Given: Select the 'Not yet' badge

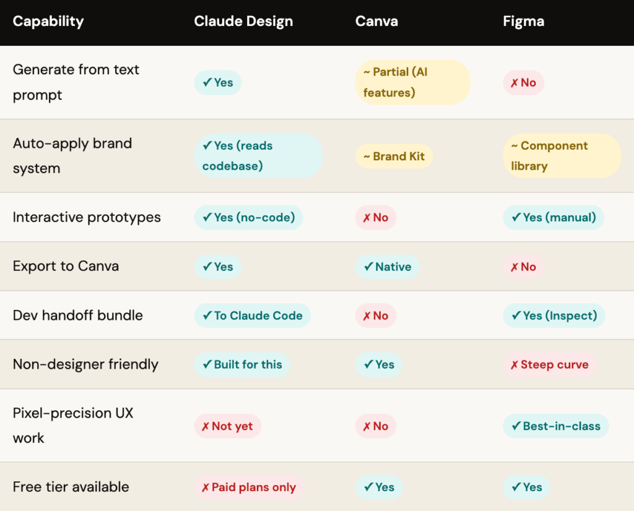Looking at the screenshot, I should pos(227,426).
